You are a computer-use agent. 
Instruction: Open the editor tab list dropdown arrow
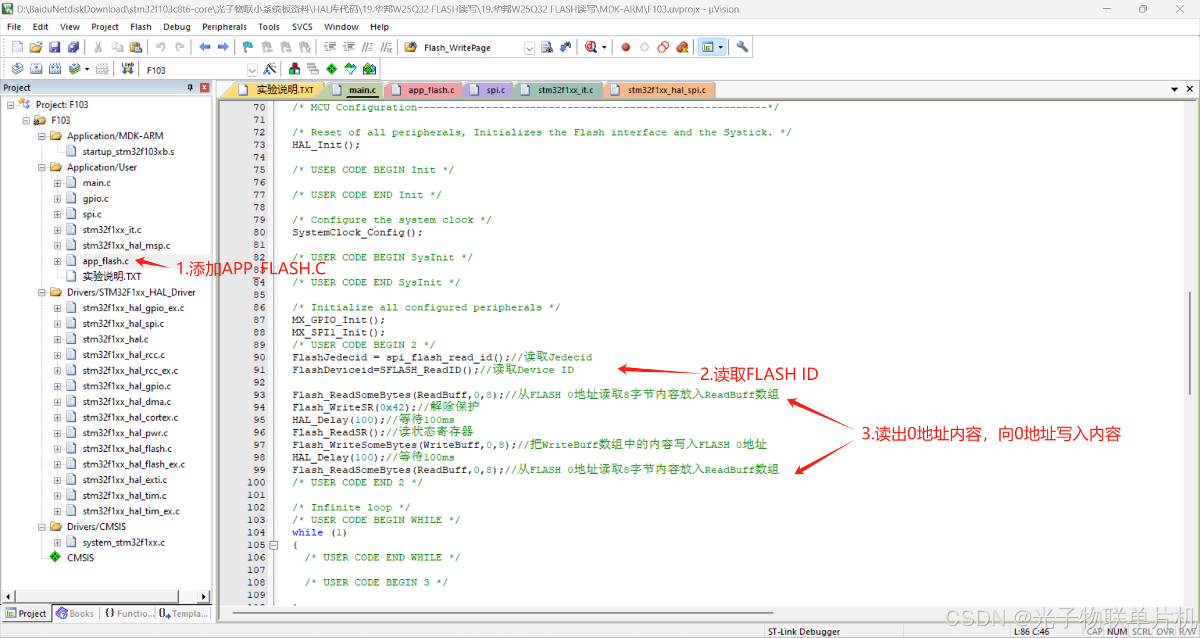(x=1174, y=89)
